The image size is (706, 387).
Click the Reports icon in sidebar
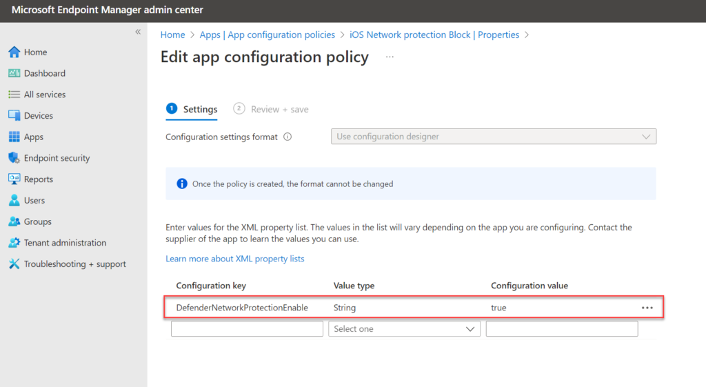(14, 179)
